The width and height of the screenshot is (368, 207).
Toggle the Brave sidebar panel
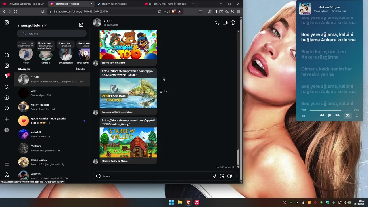(215, 11)
